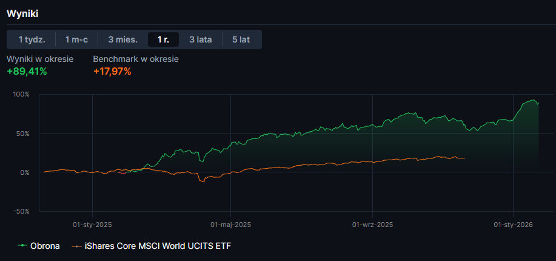The width and height of the screenshot is (556, 261).
Task: Select the 01-sty-2025 date axis label
Action: click(92, 225)
